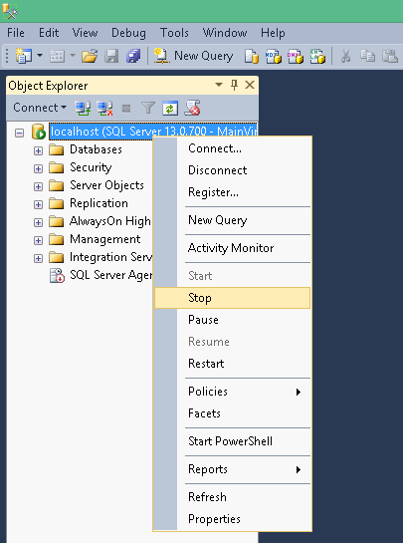Open the Debug menu
403x543 pixels.
(128, 33)
